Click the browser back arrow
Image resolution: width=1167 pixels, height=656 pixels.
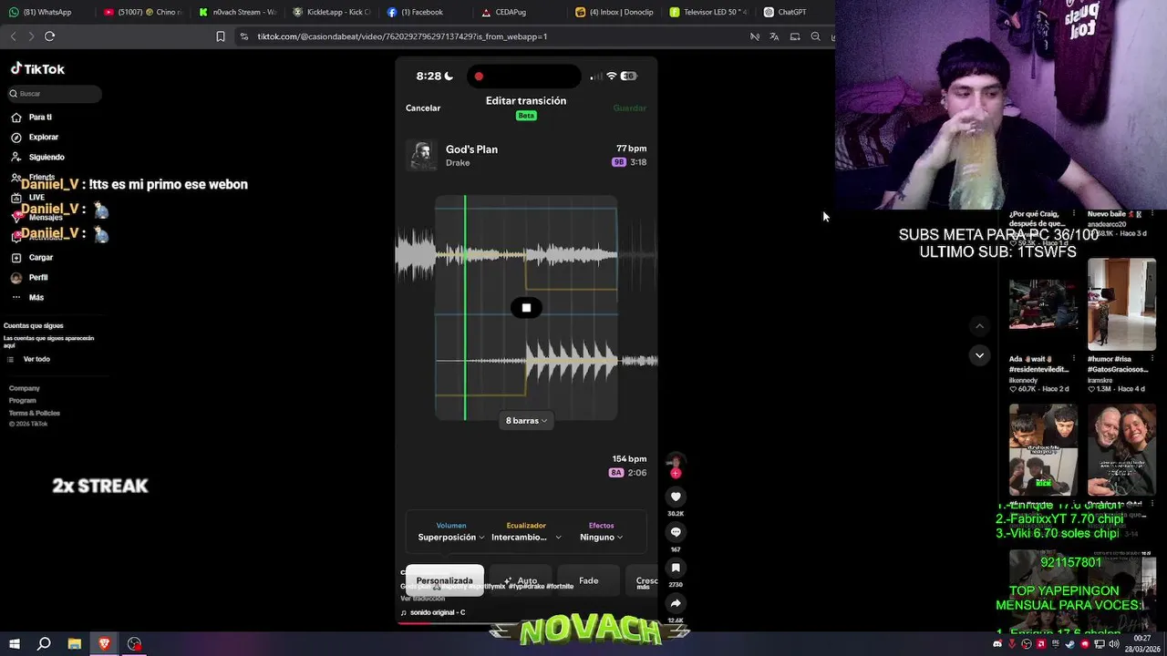pyautogui.click(x=13, y=36)
